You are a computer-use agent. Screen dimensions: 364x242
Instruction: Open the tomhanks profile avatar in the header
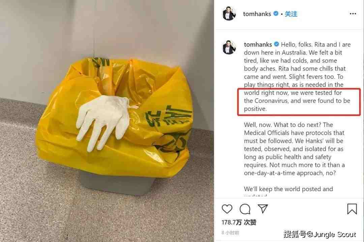point(230,14)
